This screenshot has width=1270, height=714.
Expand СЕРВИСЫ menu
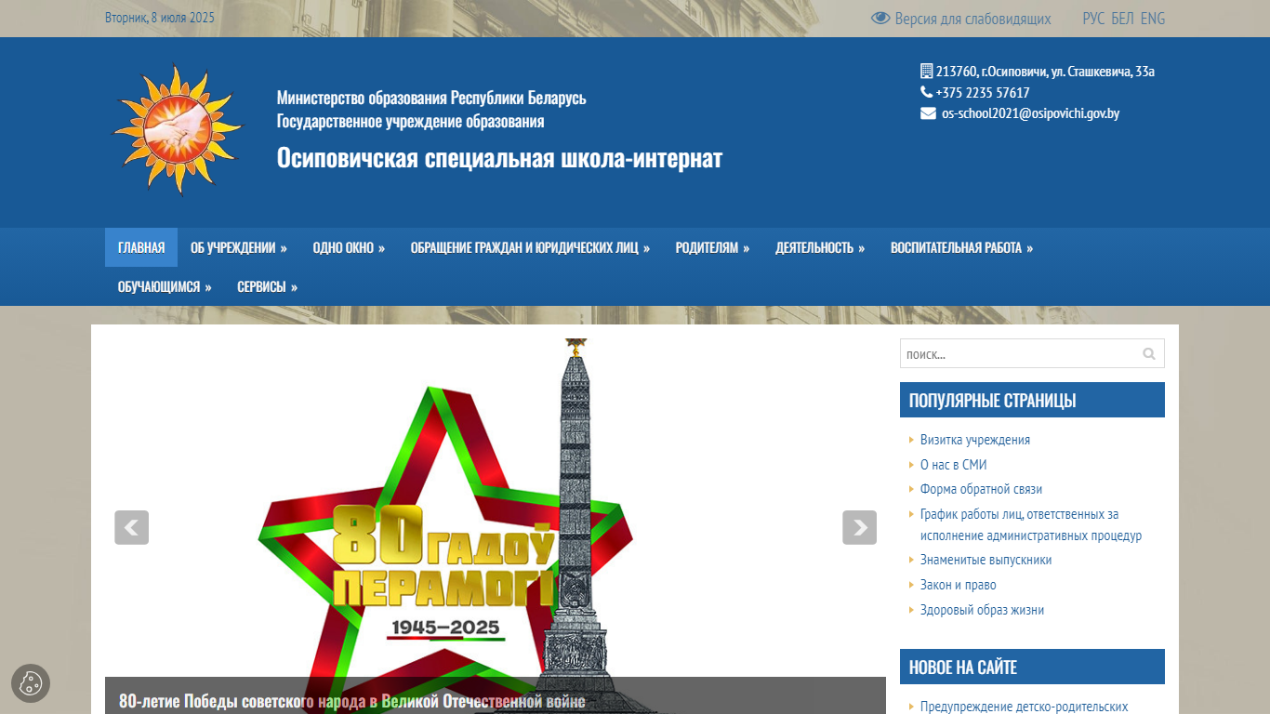(267, 286)
